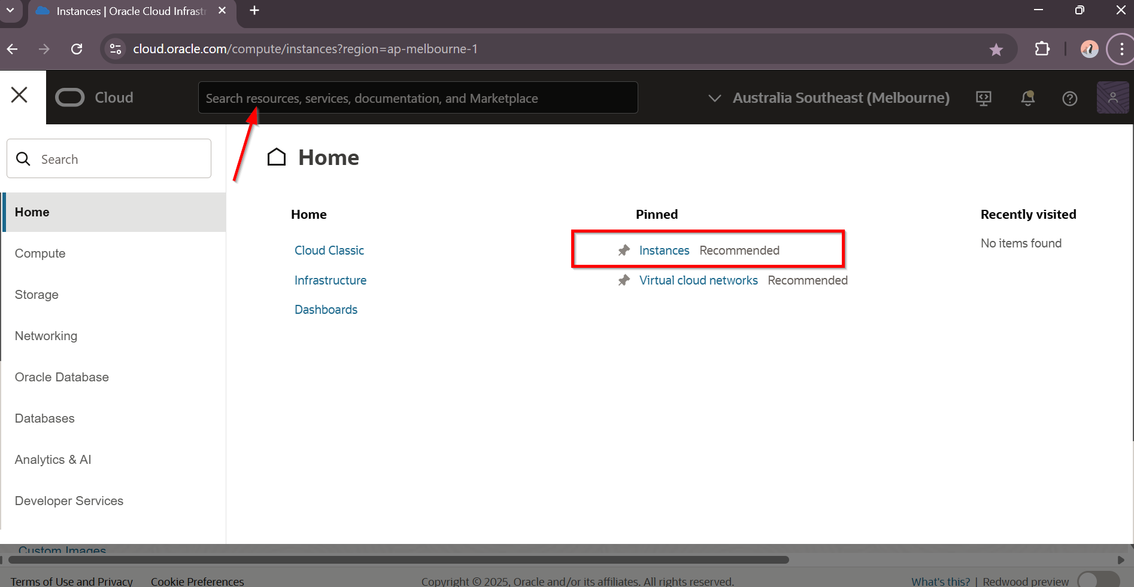Bookmark this page with the star icon
This screenshot has height=587, width=1134.
point(996,50)
